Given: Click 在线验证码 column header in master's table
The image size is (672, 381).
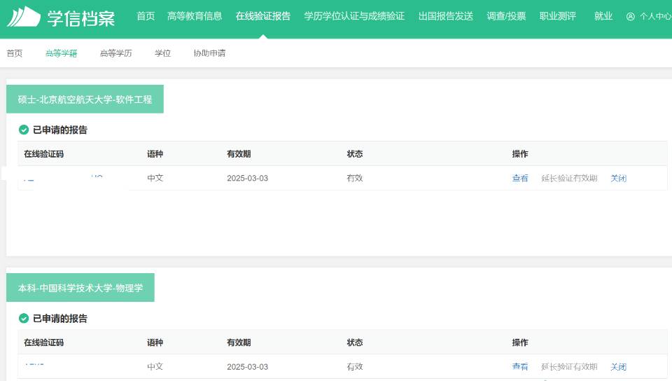Looking at the screenshot, I should tap(43, 154).
